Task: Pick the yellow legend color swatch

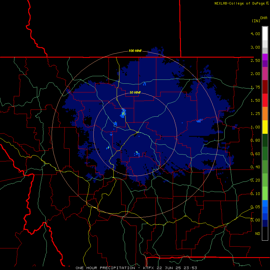Action: coord(265,127)
